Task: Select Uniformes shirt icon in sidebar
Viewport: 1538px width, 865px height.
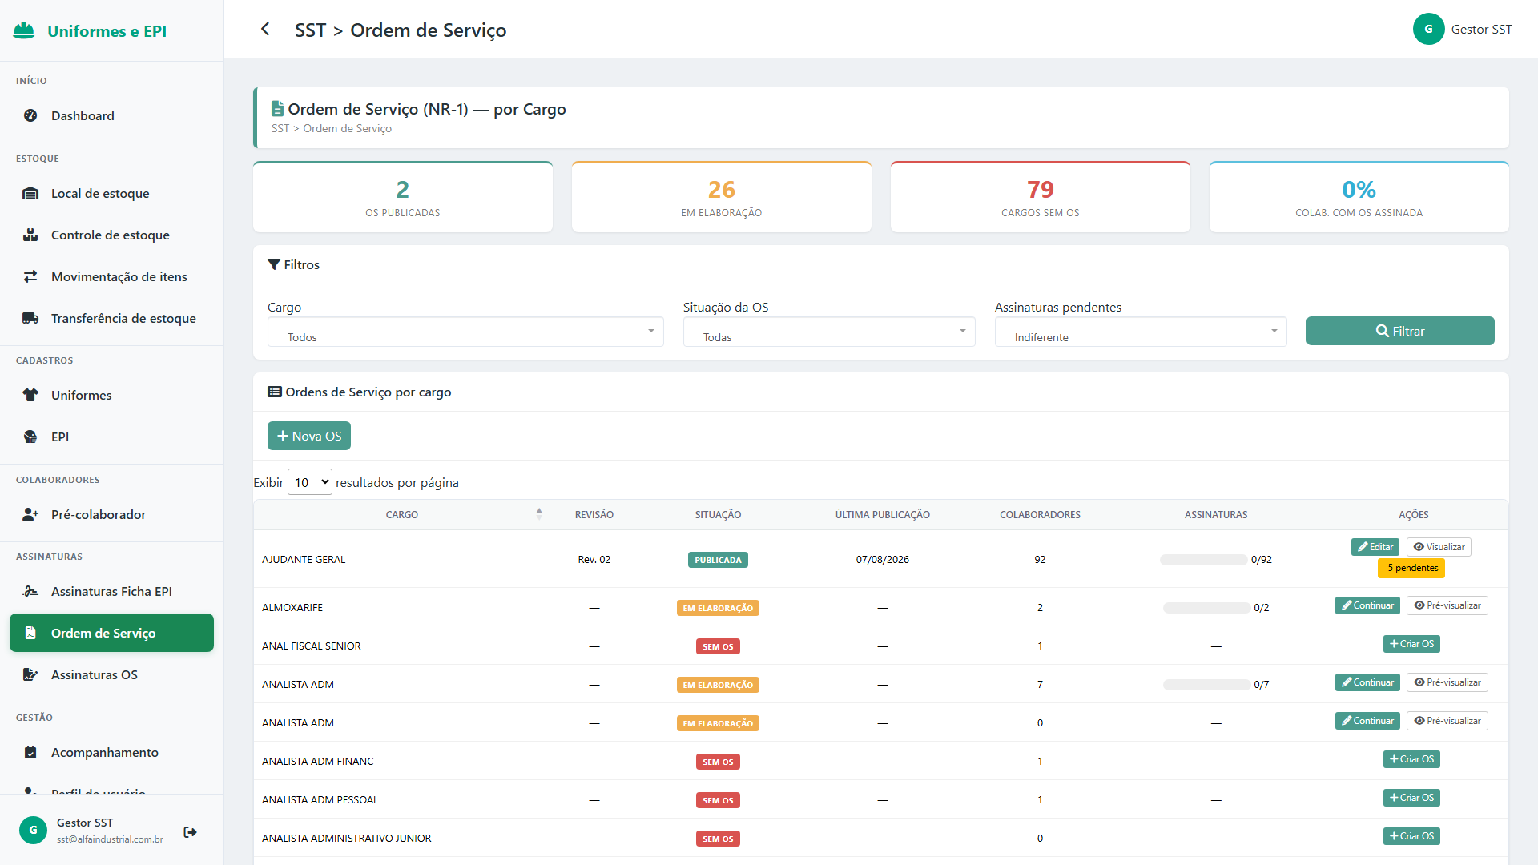Action: pyautogui.click(x=30, y=395)
